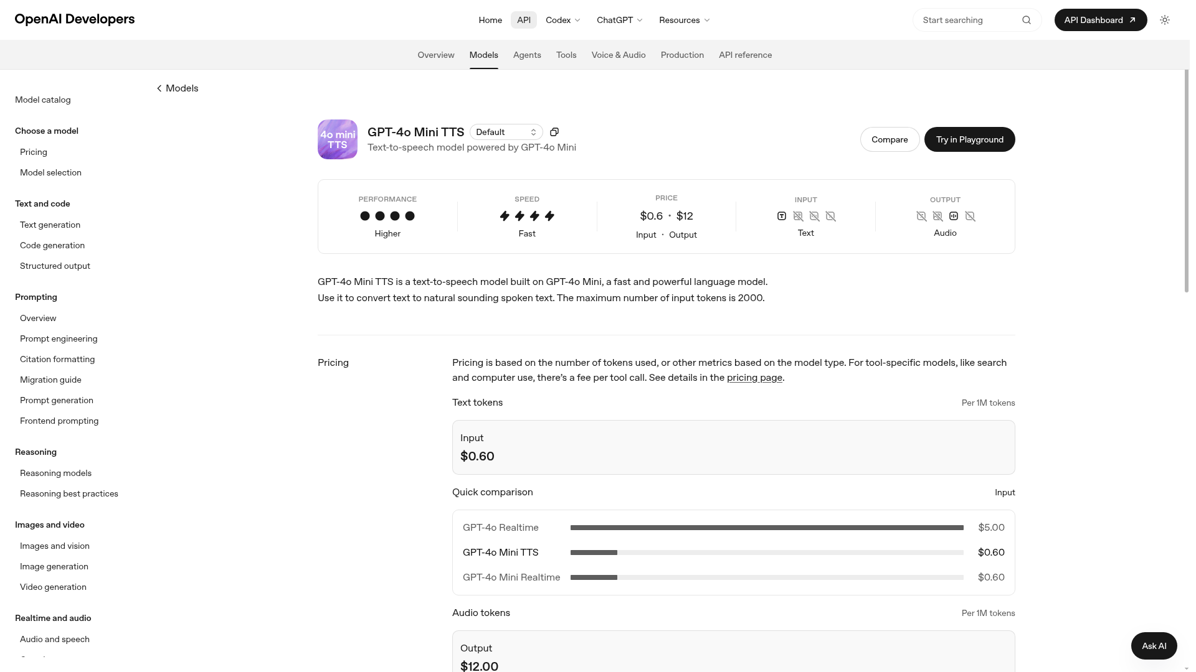1196x672 pixels.
Task: Open Audio and speech sidebar page
Action: pos(55,639)
